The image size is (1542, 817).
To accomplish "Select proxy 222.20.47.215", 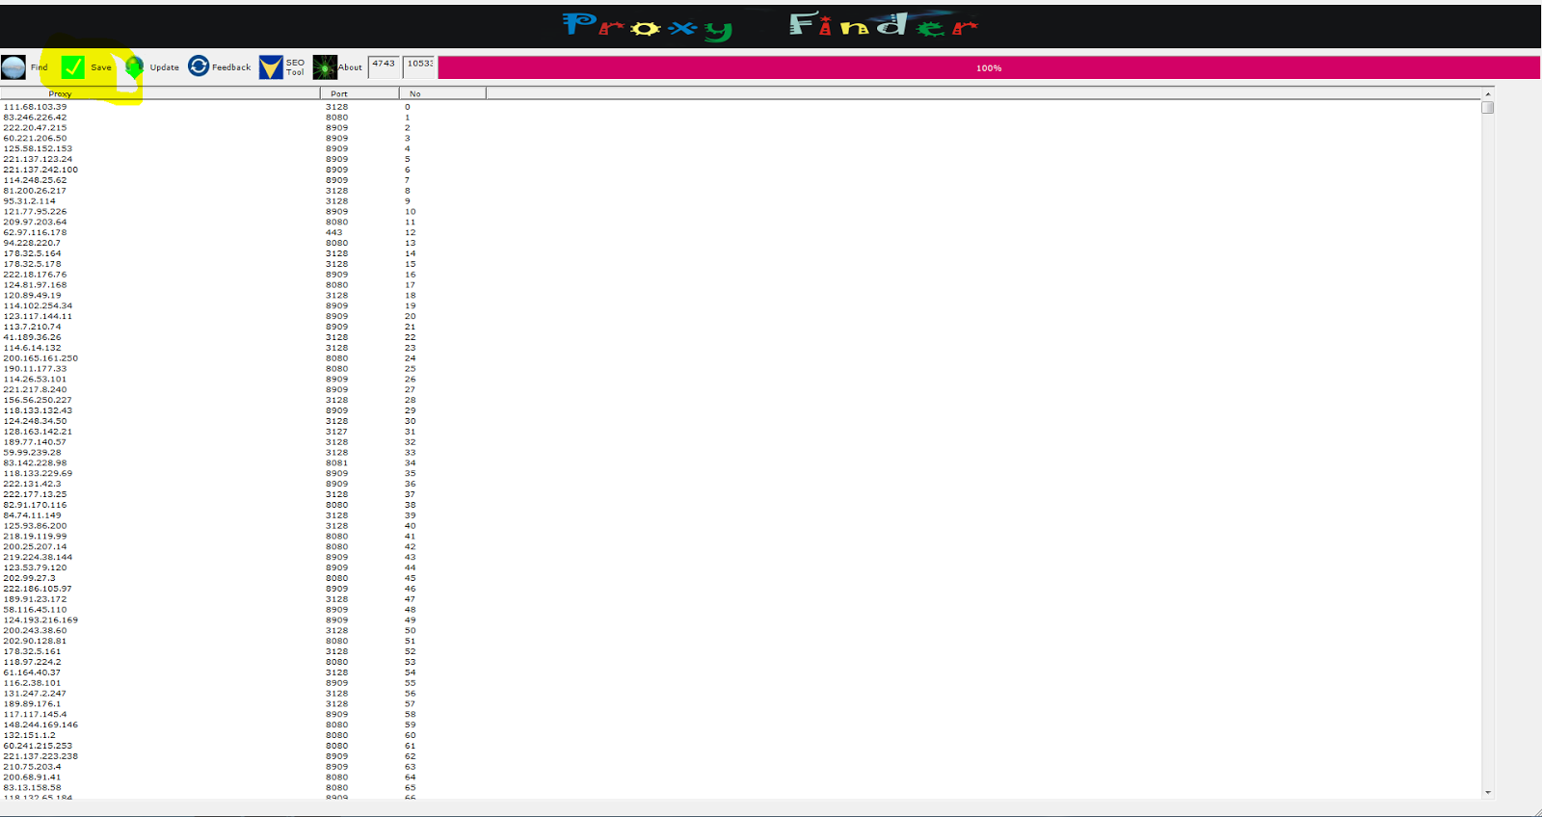I will [x=35, y=128].
